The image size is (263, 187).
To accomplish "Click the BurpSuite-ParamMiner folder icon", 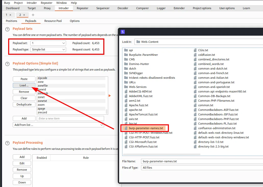I will (x=126, y=55).
